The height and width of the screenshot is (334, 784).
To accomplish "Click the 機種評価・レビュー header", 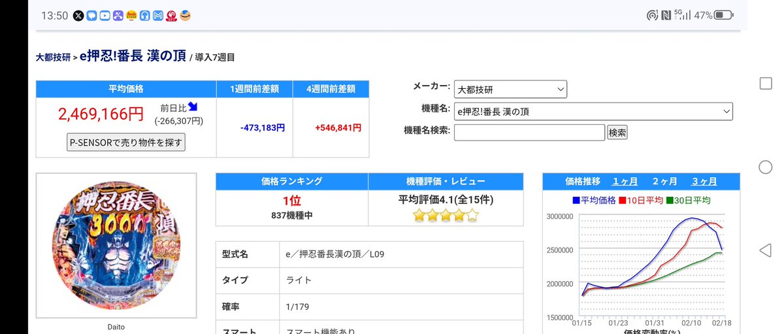I will (446, 181).
